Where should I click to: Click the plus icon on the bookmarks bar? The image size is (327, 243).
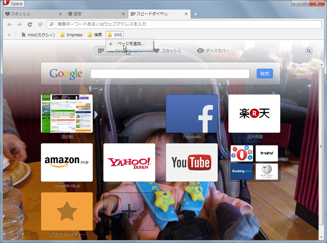(9, 35)
